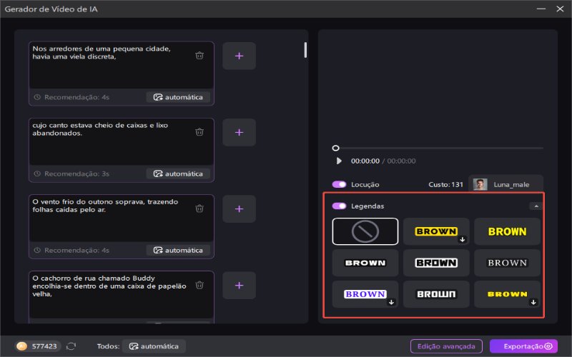Click the video progress slider handle
Viewport: 572px width, 357px height.
(336, 148)
